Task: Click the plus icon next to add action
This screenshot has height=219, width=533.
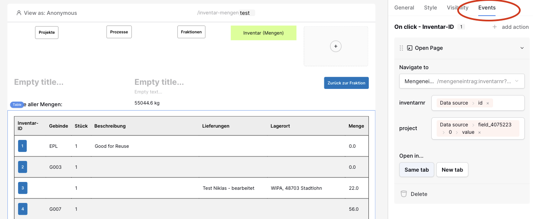Action: pyautogui.click(x=495, y=27)
